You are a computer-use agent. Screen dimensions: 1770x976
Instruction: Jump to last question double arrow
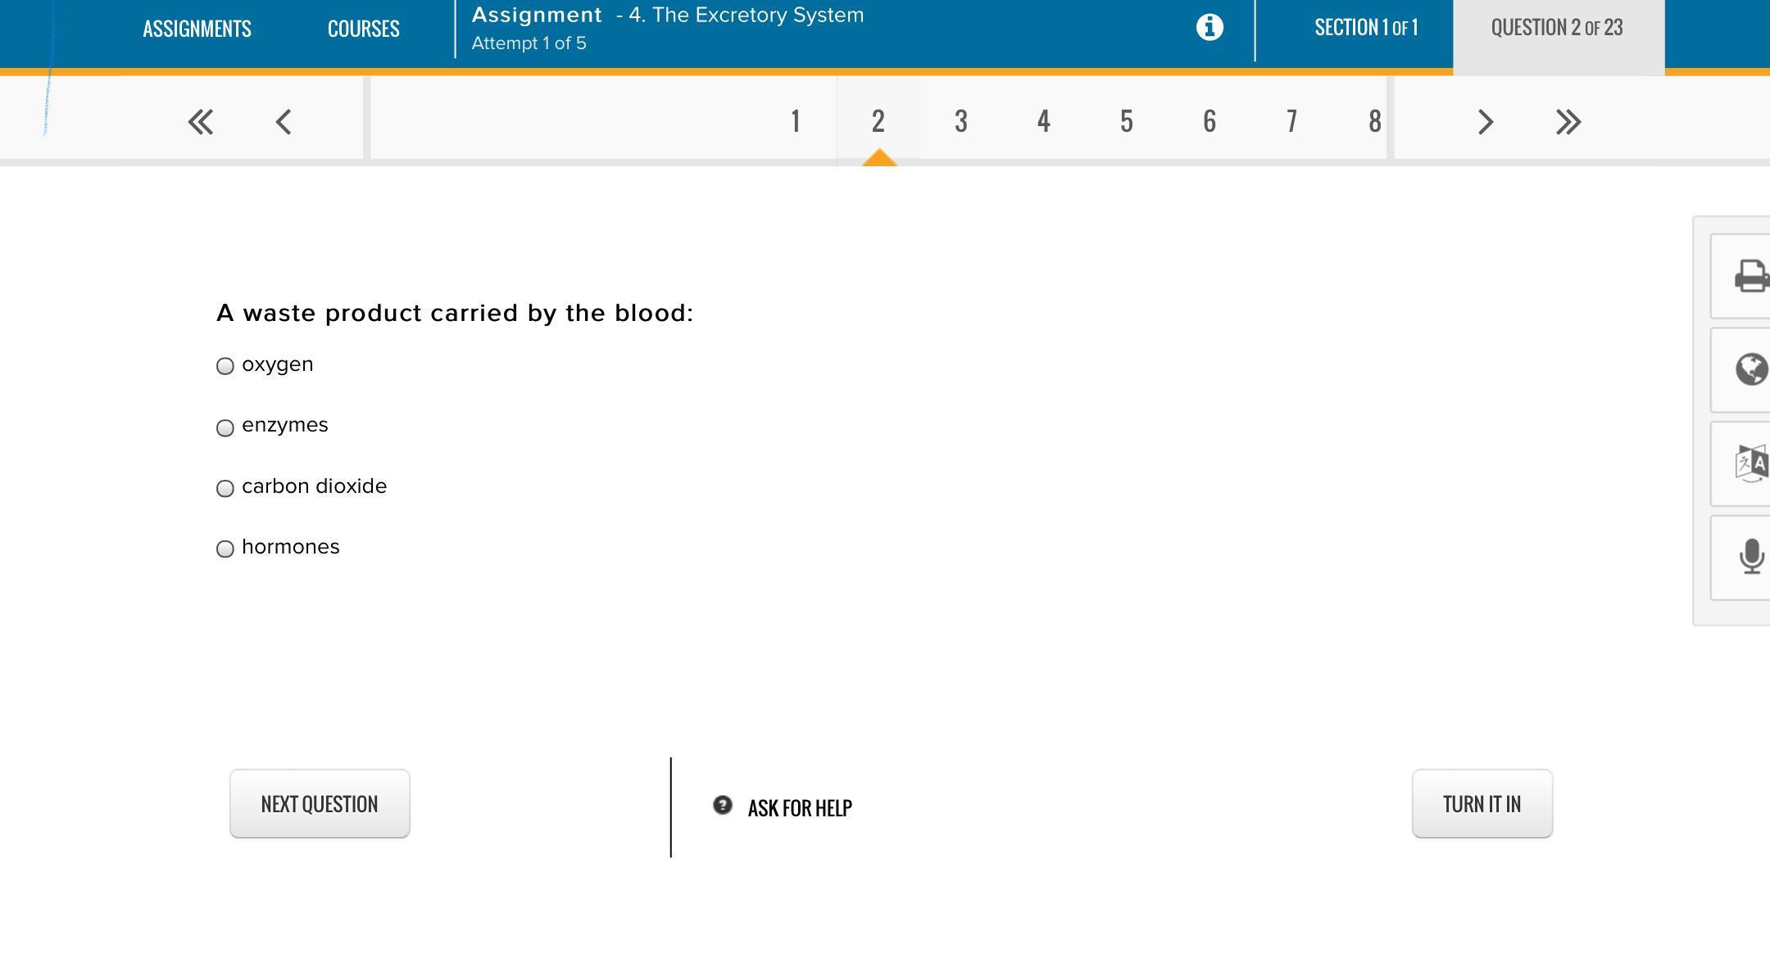tap(1568, 122)
